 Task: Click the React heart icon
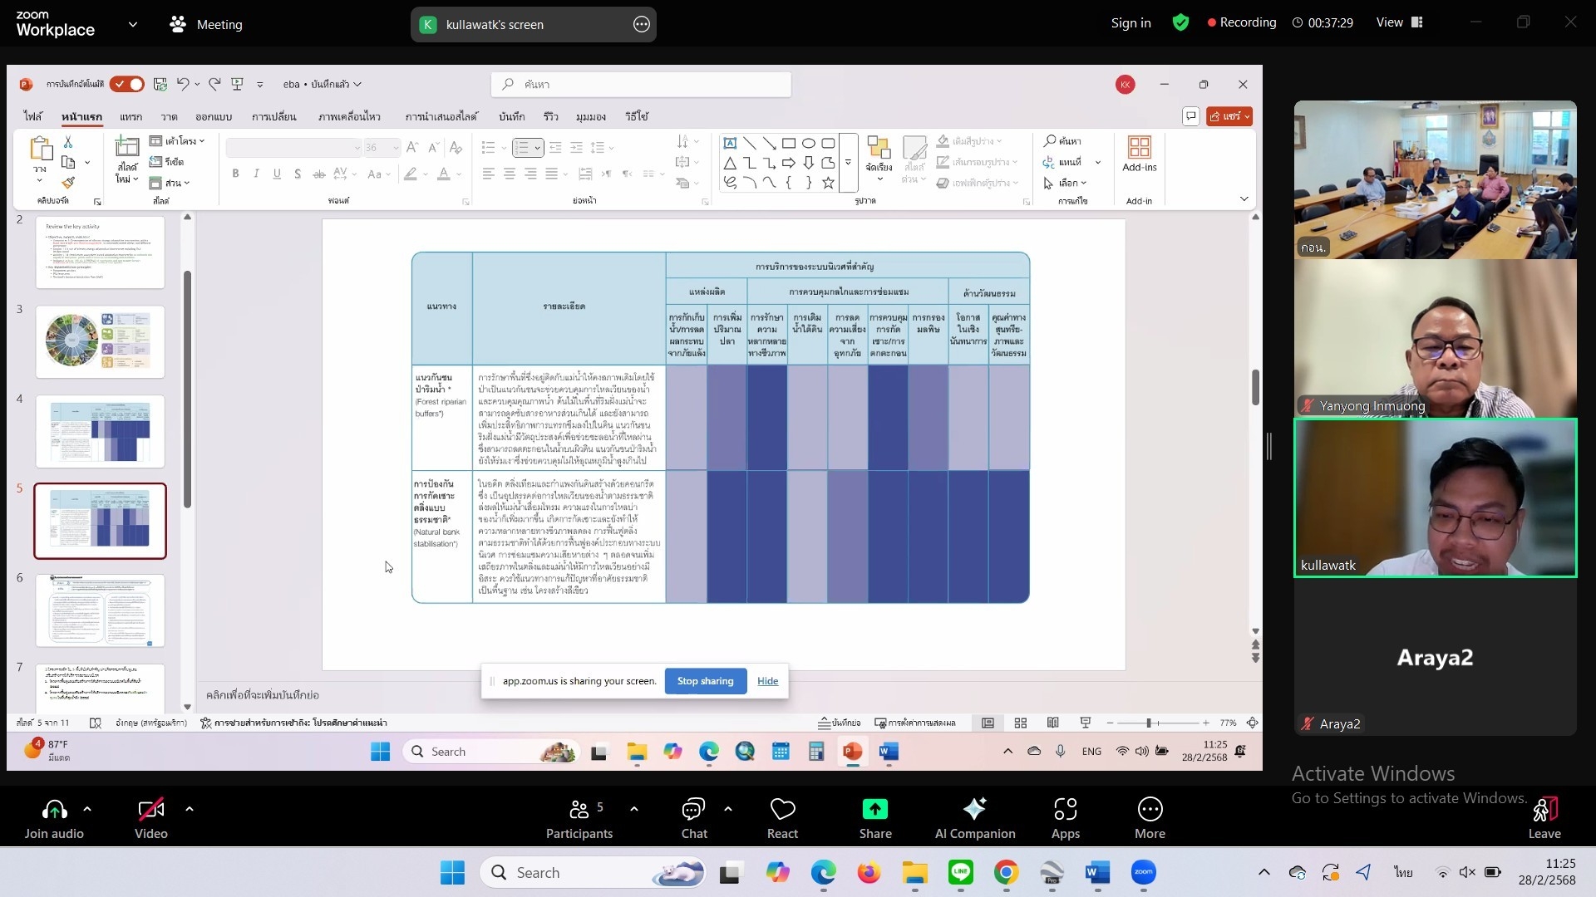coord(782,809)
